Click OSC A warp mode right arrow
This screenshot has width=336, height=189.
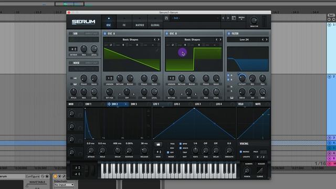click(134, 94)
